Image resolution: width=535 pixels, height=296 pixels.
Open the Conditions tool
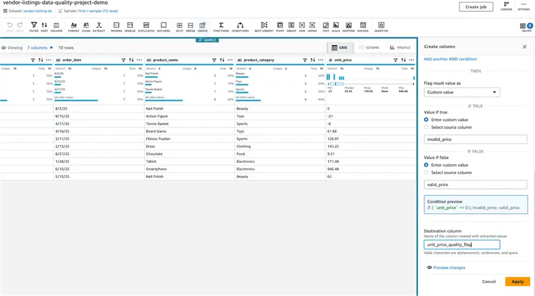click(x=240, y=27)
